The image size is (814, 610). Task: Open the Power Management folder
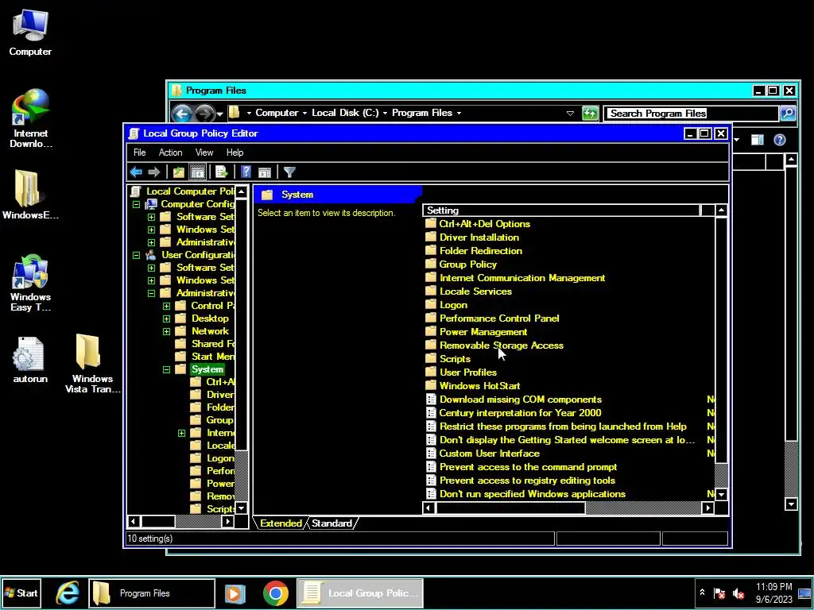coord(483,331)
